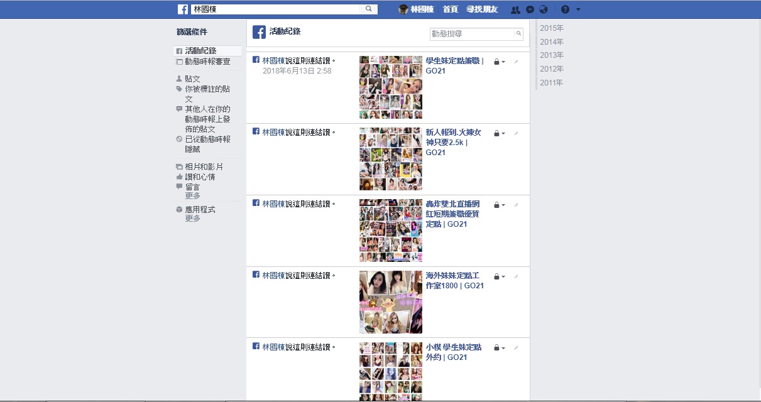
Task: Expand the account settings arrow in top bar
Action: pyautogui.click(x=578, y=9)
